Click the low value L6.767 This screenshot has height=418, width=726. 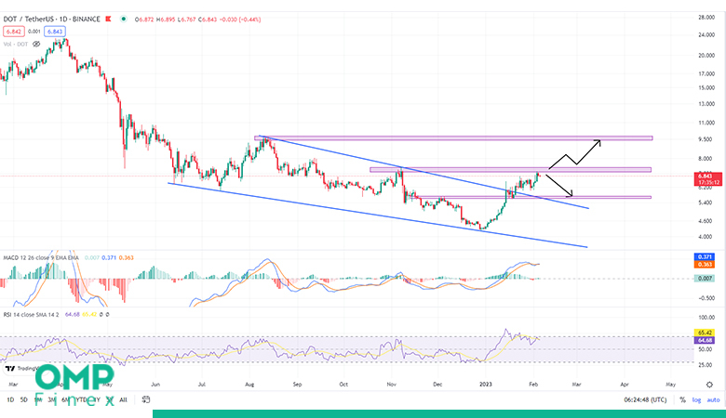[186, 20]
